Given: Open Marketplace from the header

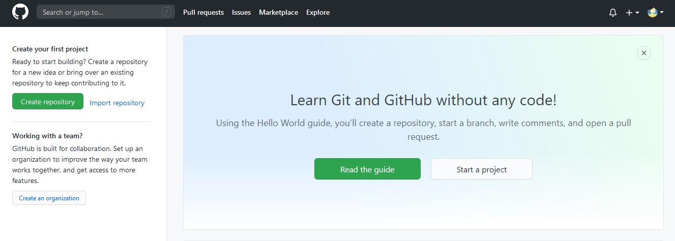Looking at the screenshot, I should point(278,12).
